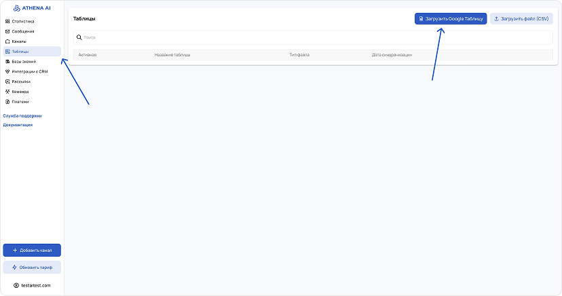Click the Сообщения envelope icon

coord(7,31)
